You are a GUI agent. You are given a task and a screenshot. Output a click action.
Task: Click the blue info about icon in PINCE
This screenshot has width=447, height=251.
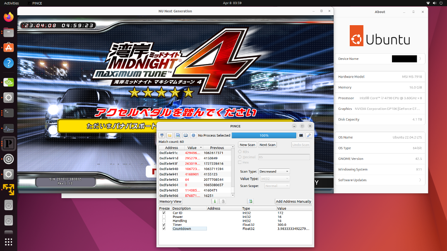193,135
